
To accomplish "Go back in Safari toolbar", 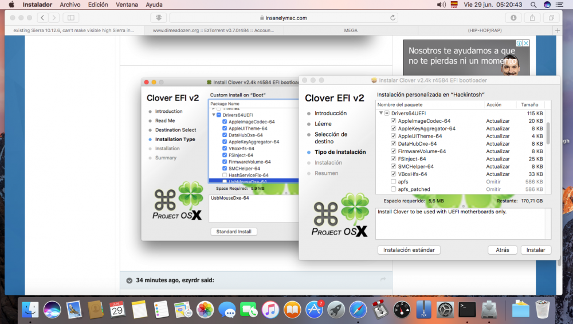I will pos(43,18).
